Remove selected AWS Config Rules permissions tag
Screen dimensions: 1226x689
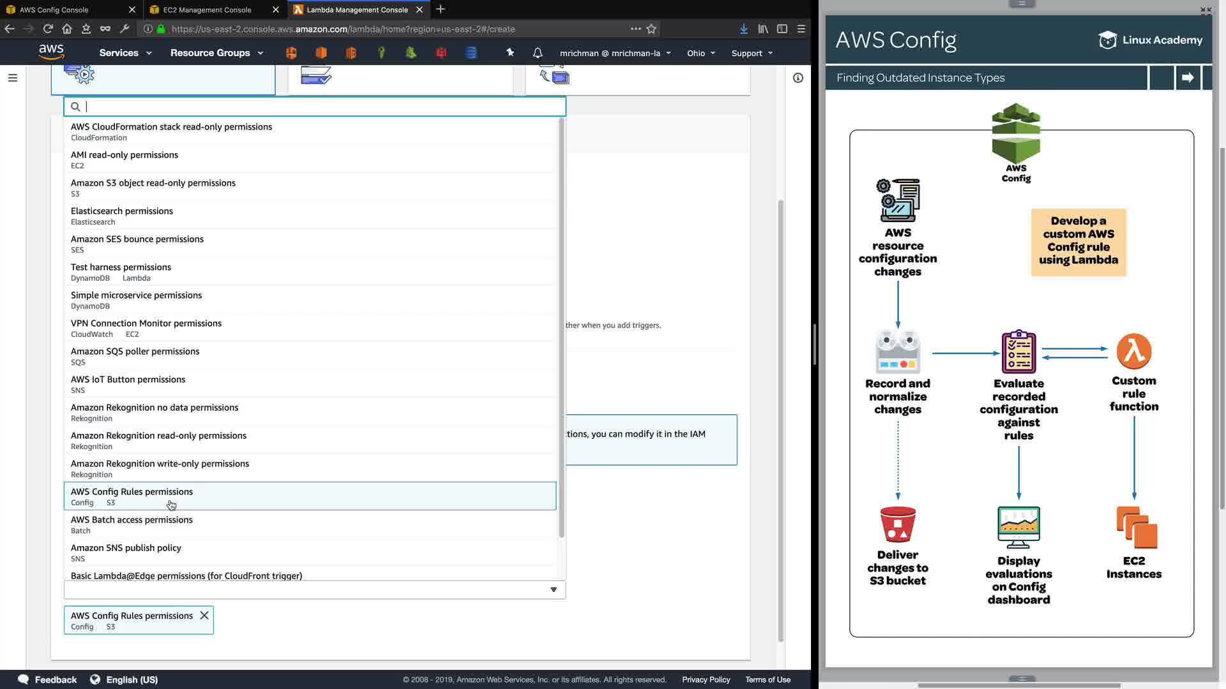(204, 616)
